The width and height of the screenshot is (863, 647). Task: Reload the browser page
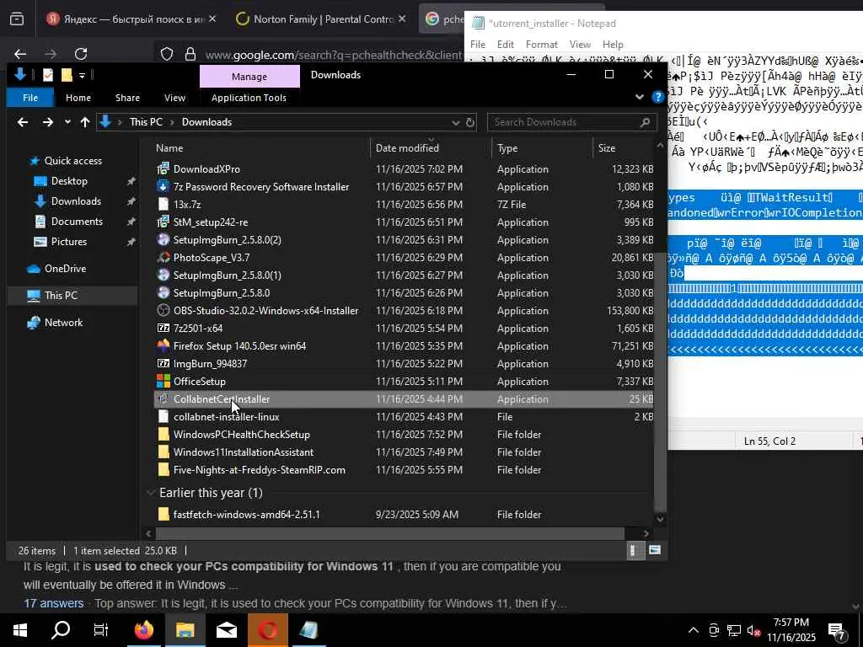tap(81, 54)
